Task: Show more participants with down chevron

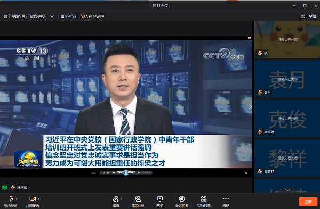Action: pyautogui.click(x=287, y=190)
